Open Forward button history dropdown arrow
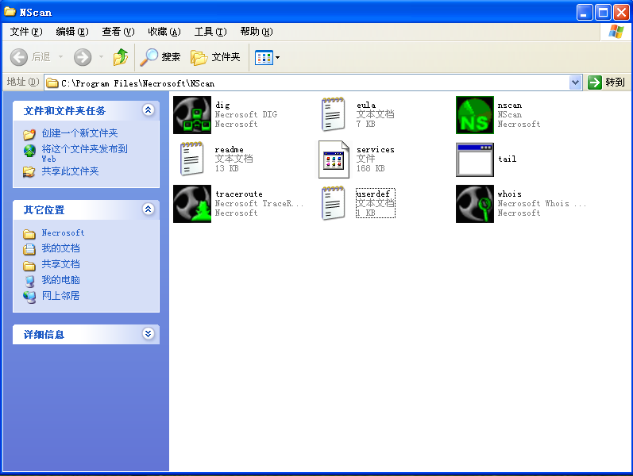The image size is (633, 476). (x=102, y=57)
